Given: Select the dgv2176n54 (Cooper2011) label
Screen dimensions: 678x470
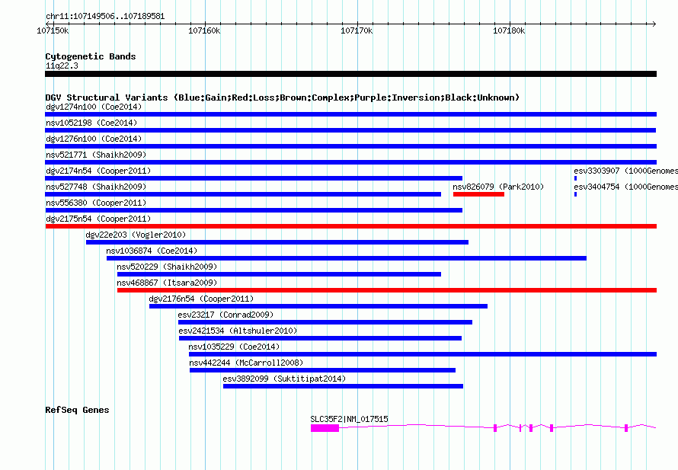Looking at the screenshot, I should (x=201, y=299).
